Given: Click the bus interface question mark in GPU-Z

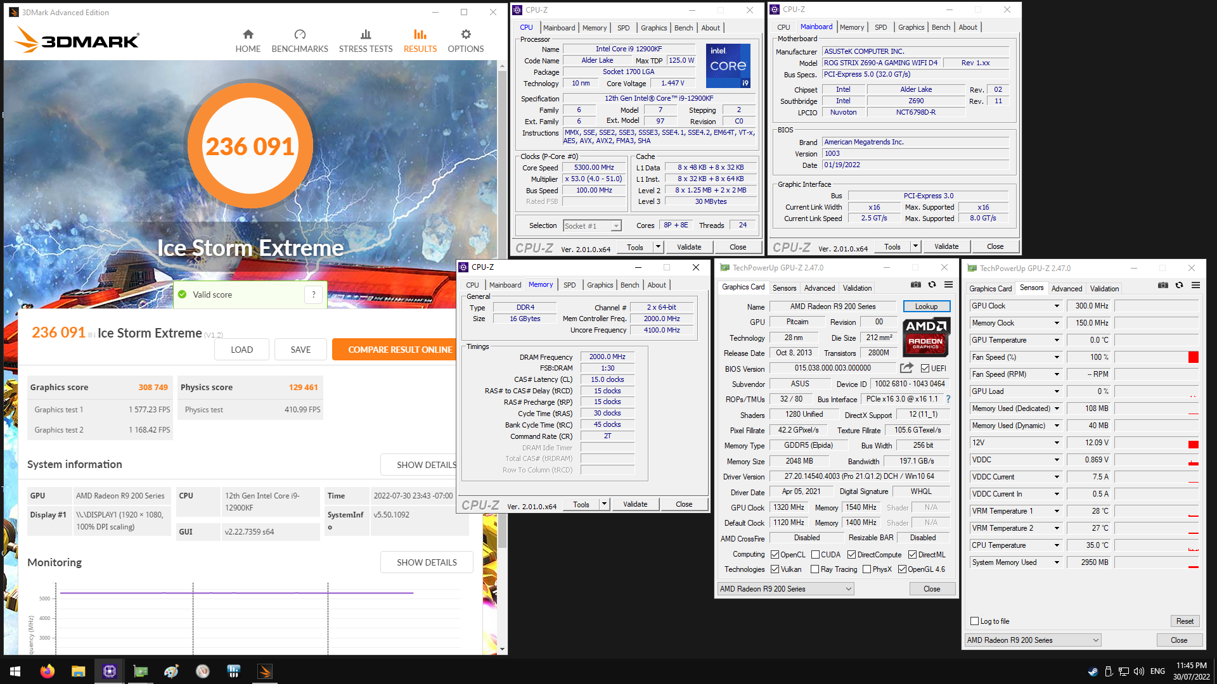Looking at the screenshot, I should pos(948,399).
